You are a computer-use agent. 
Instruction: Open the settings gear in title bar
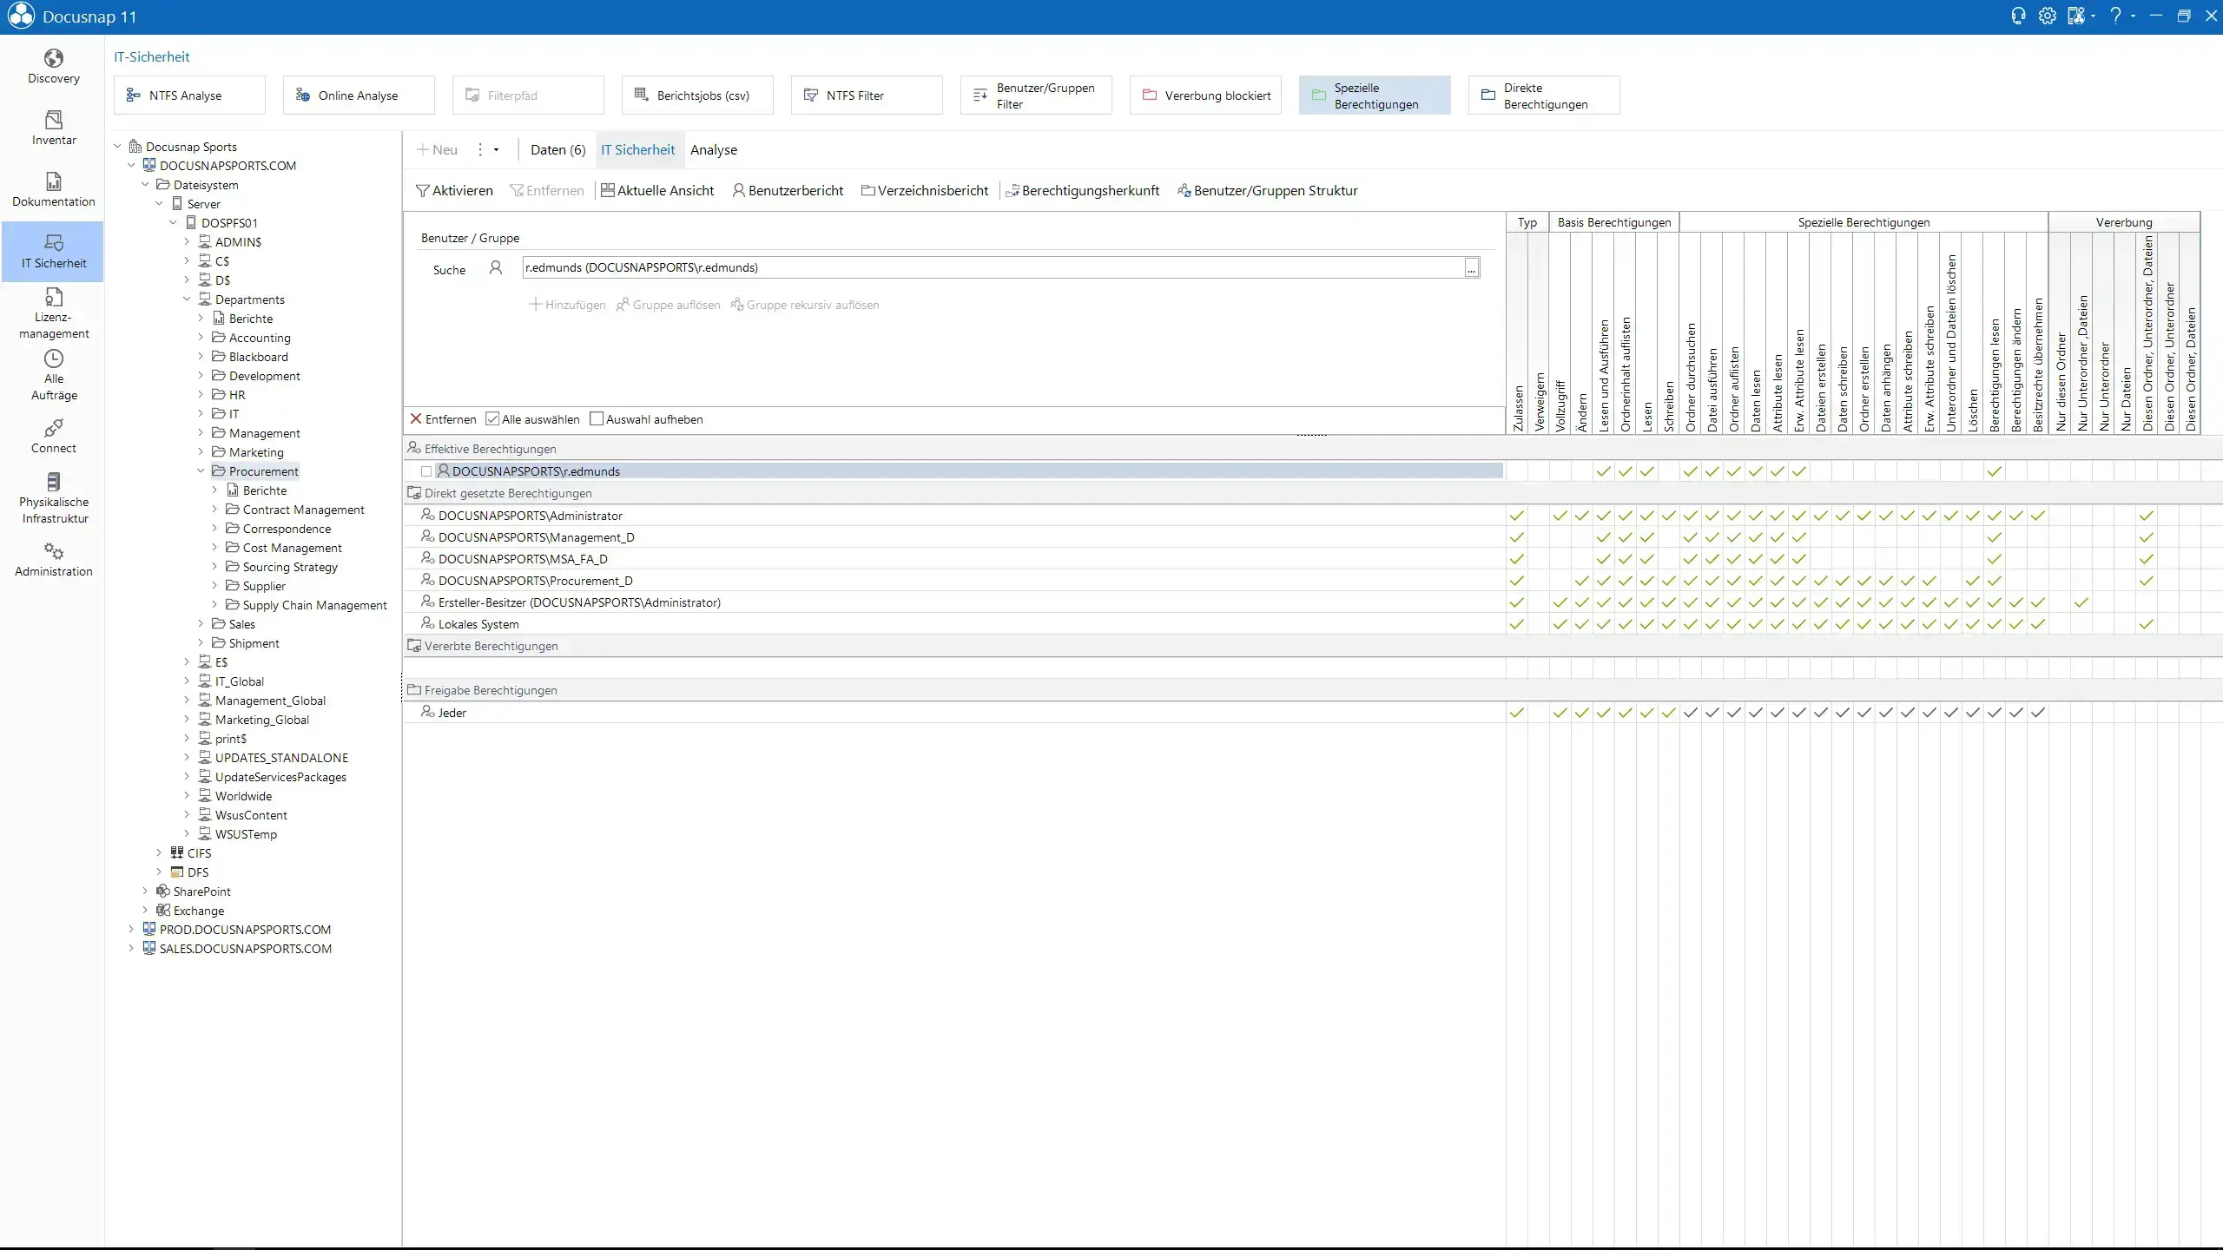[x=2047, y=16]
